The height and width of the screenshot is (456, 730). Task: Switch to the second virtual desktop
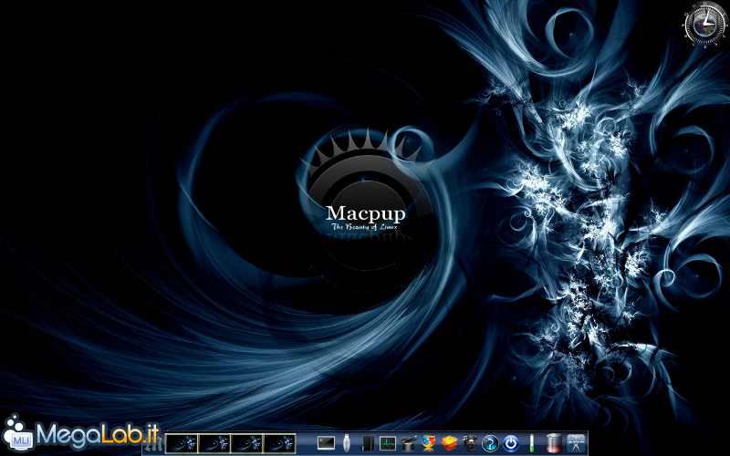click(214, 443)
